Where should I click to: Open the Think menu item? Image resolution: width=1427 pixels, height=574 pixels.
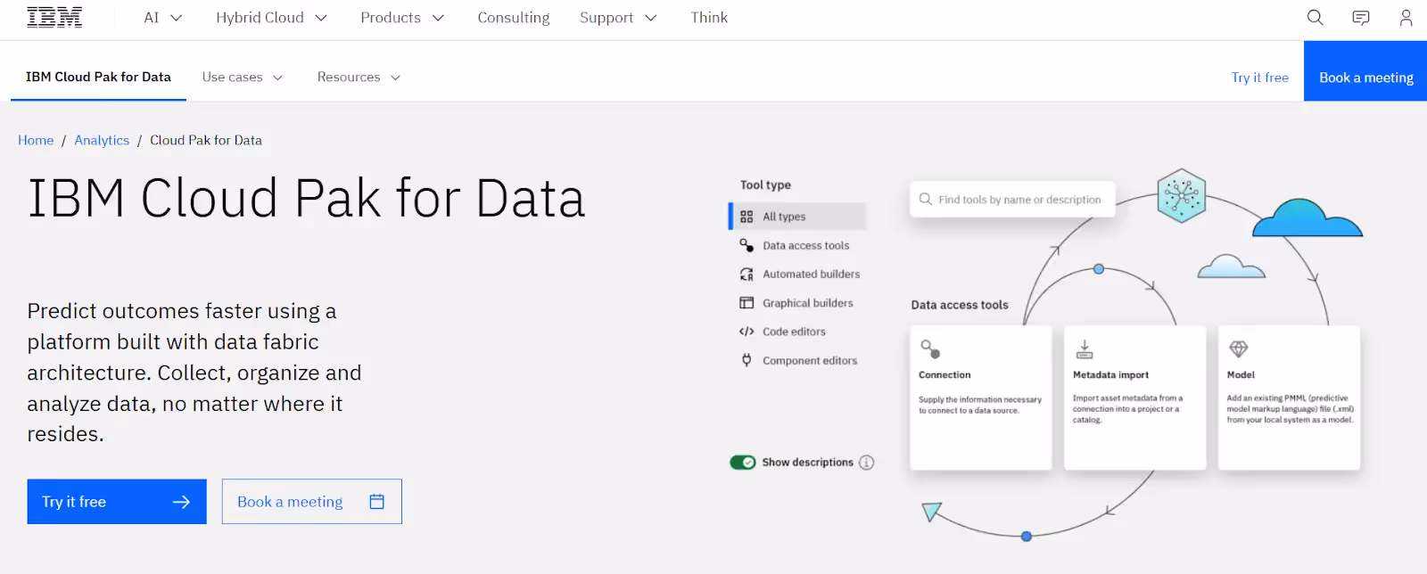tap(709, 18)
